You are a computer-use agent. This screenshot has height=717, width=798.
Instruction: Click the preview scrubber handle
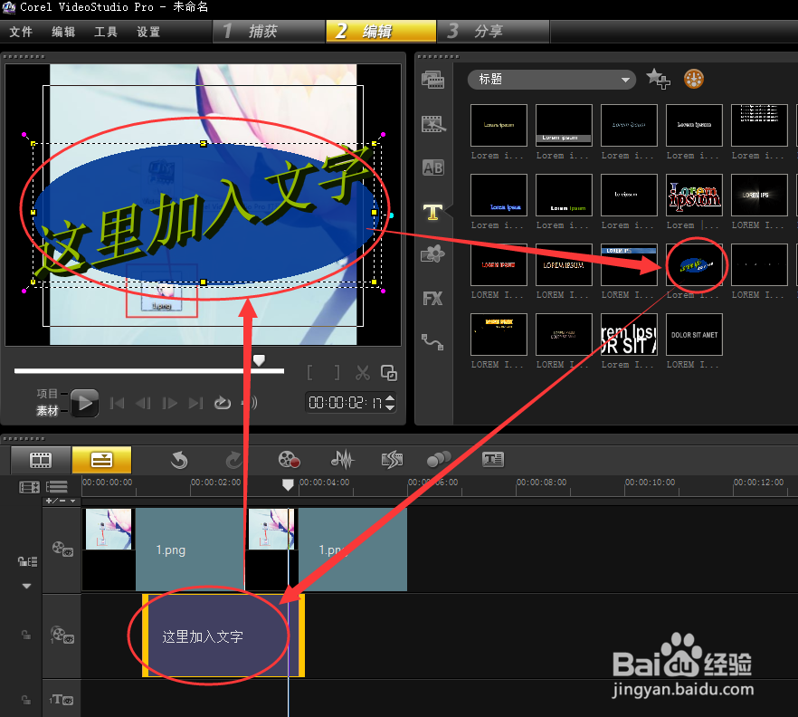tap(259, 360)
